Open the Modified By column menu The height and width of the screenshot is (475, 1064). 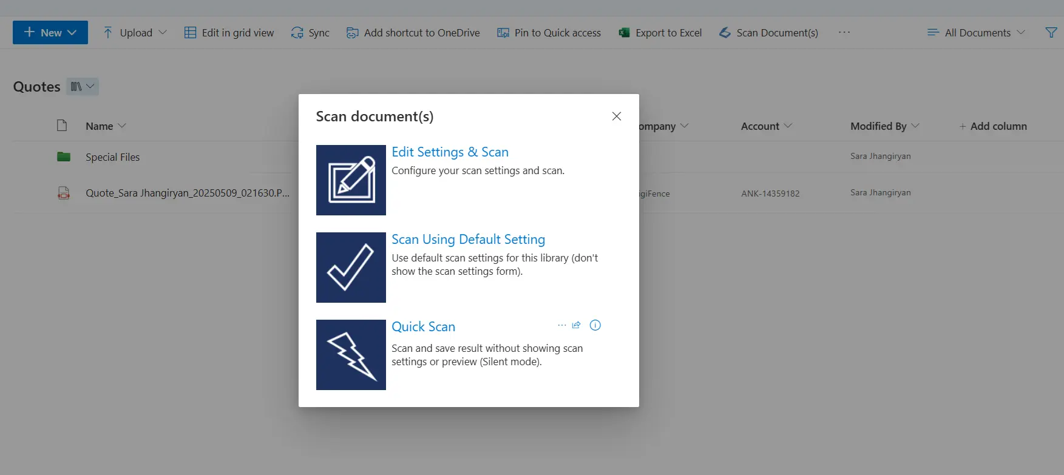pos(885,126)
